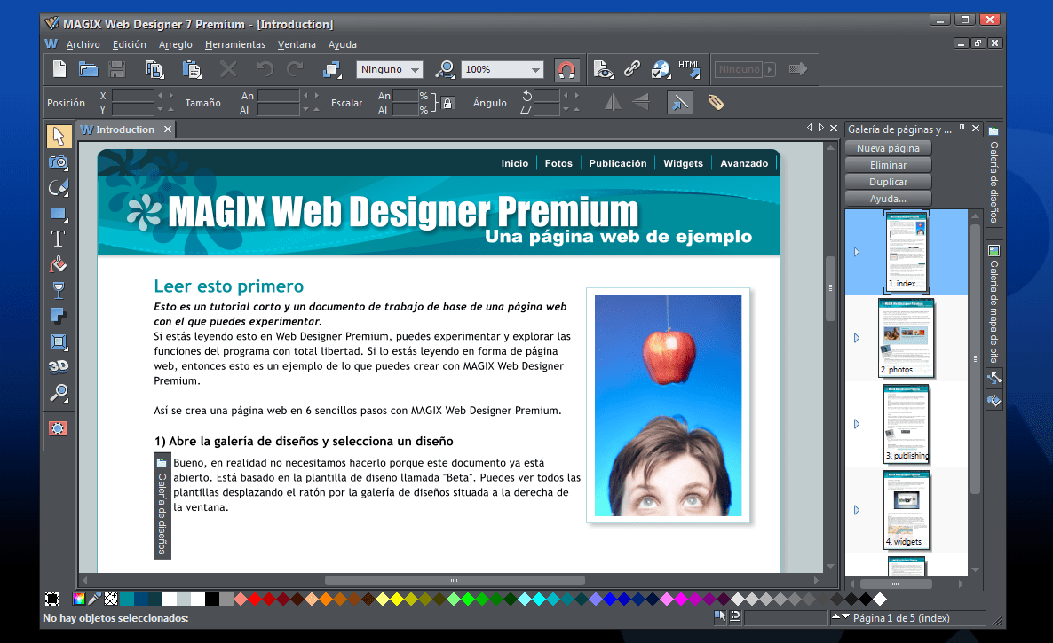This screenshot has width=1053, height=643.
Task: Select the 3. publishing page thumbnail
Action: (906, 424)
